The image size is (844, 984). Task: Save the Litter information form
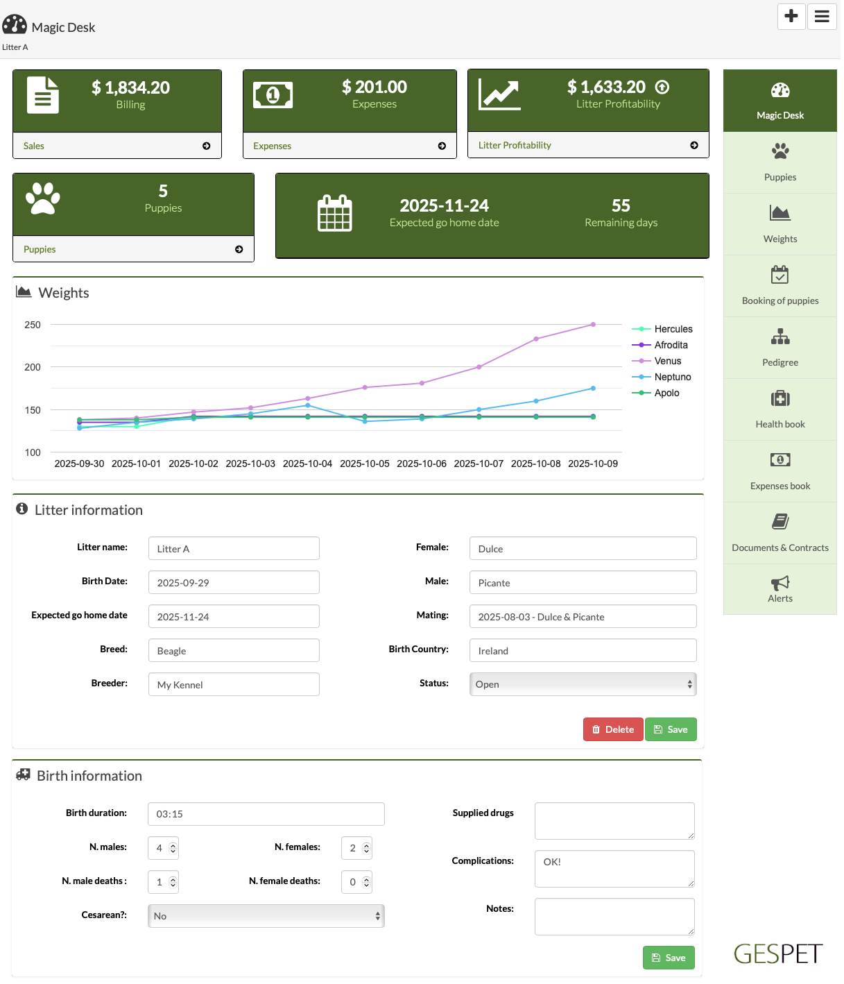(671, 729)
